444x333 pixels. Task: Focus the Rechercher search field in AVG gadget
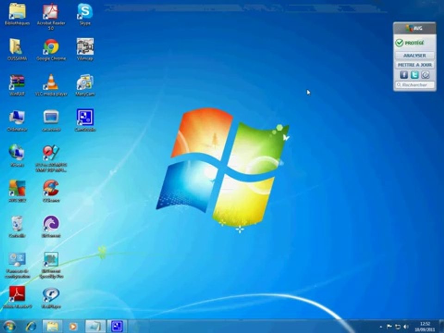tap(414, 85)
